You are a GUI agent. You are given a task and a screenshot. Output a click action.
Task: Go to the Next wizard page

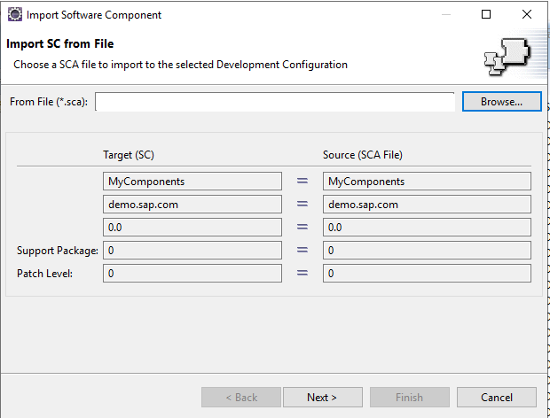(323, 397)
